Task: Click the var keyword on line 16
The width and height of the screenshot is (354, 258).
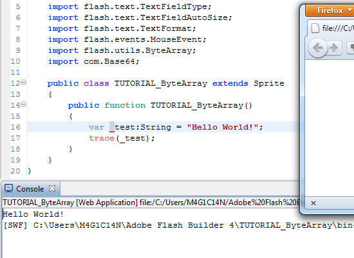Action: (x=97, y=127)
